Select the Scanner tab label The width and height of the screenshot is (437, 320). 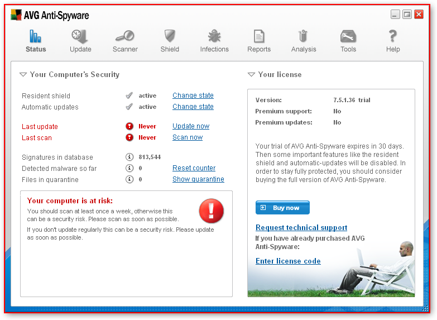point(125,49)
